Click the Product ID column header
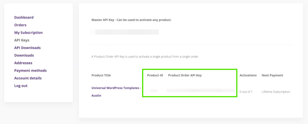 [x=155, y=75]
